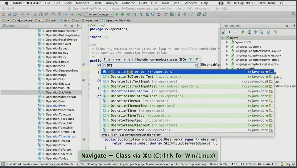The height and width of the screenshot is (168, 297).
Task: Select OperatorTimestamp search result
Action: (x=188, y=120)
